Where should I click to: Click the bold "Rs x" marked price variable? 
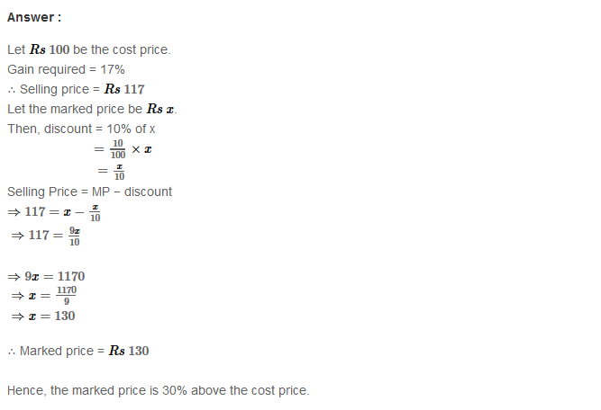click(160, 109)
